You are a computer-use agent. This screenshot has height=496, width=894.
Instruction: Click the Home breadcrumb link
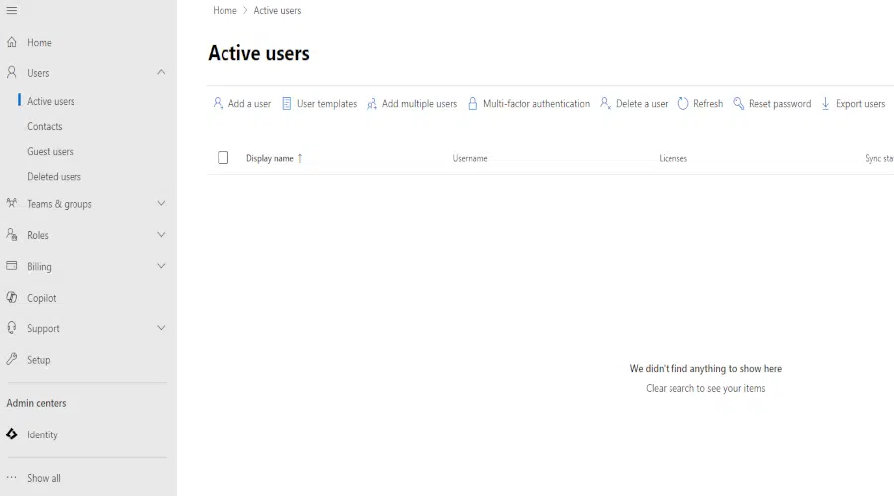point(224,11)
